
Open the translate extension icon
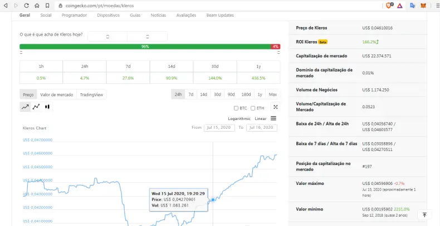tap(413, 6)
